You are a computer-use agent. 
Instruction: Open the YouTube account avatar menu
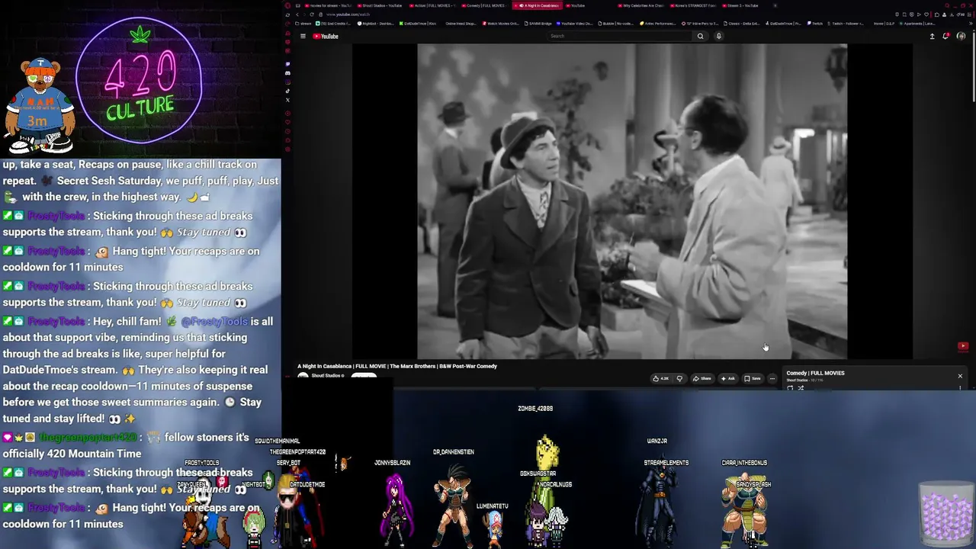pyautogui.click(x=961, y=36)
